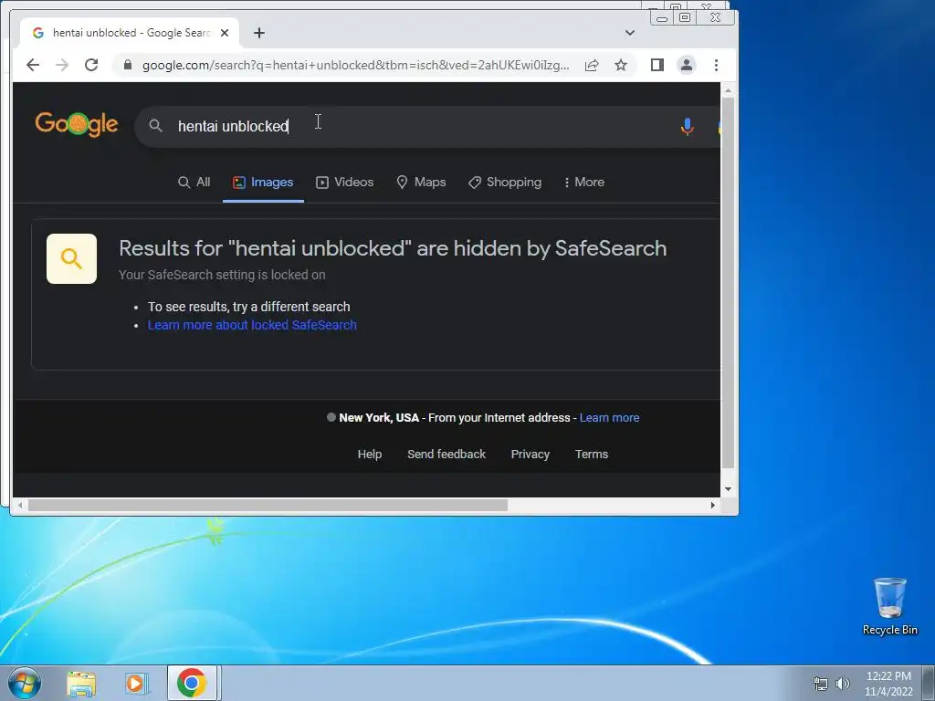
Task: Open Learn more location link
Action: click(x=609, y=418)
